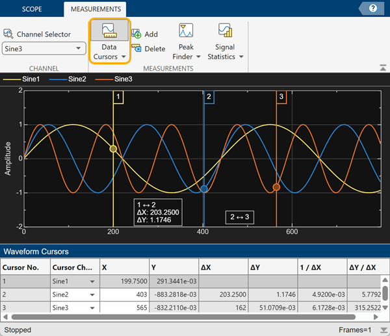Collapse the toolstrip with the arrow icon
The height and width of the screenshot is (336, 390).
point(383,68)
